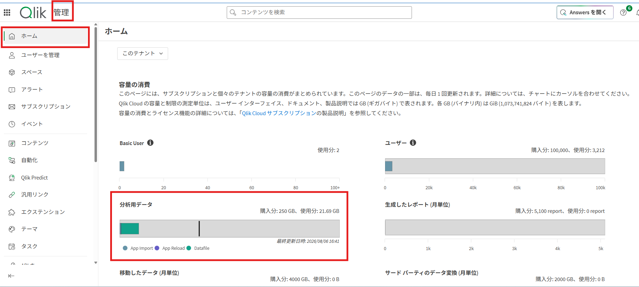Open Qlik Predict menu item
Image resolution: width=639 pixels, height=287 pixels.
(x=45, y=178)
